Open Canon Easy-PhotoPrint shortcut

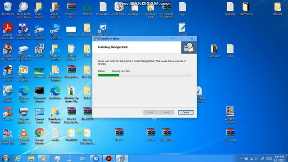point(8,52)
